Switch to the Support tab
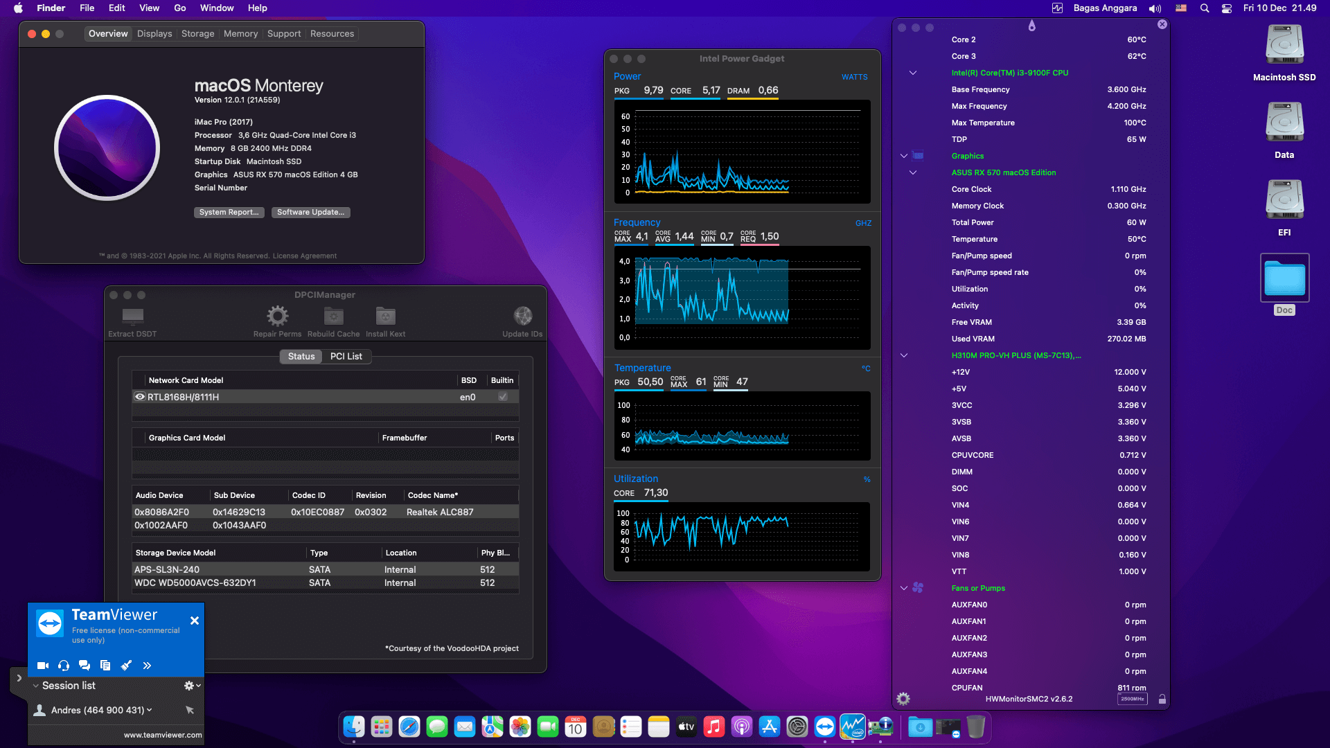This screenshot has width=1330, height=748. point(284,33)
